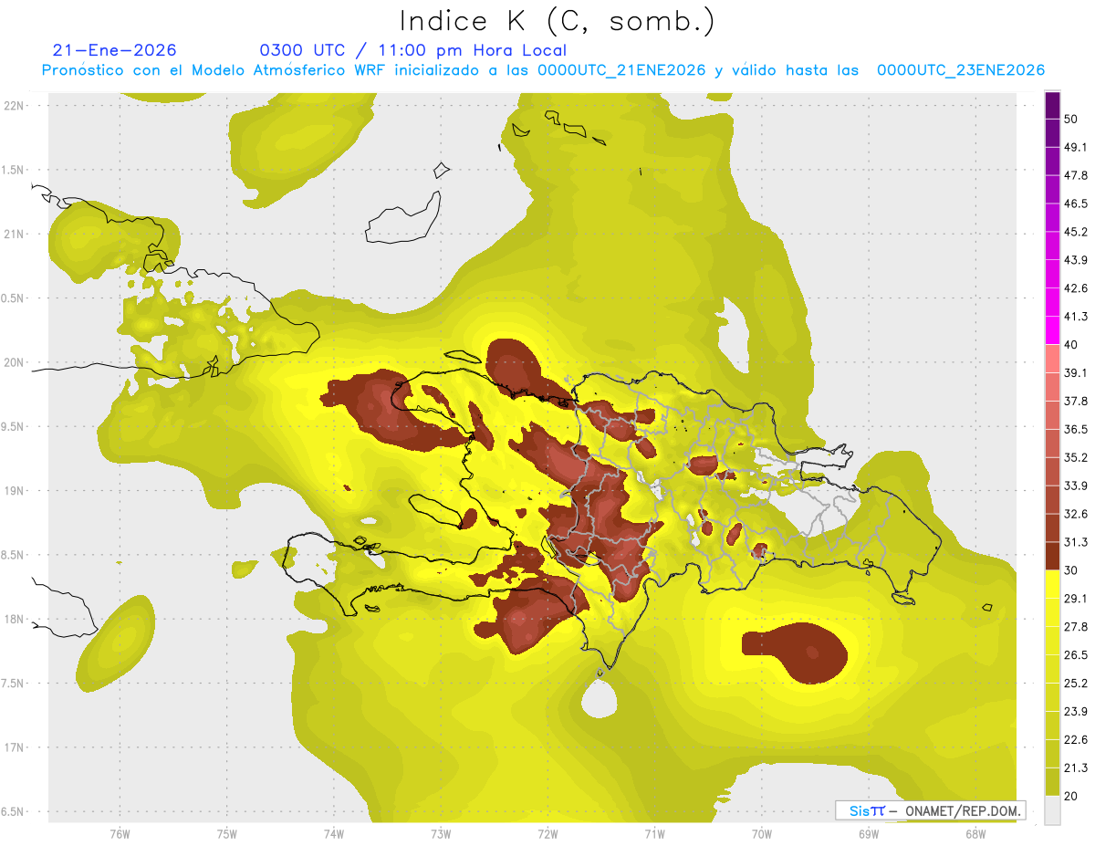Click the 0000UTC_23ENE2026 valid-until timestamp
The image size is (1095, 846).
[960, 70]
